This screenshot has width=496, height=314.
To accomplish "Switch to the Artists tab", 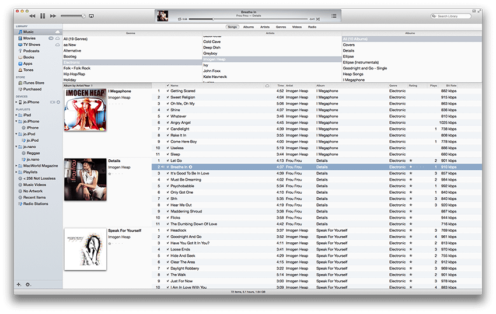I will pos(265,27).
